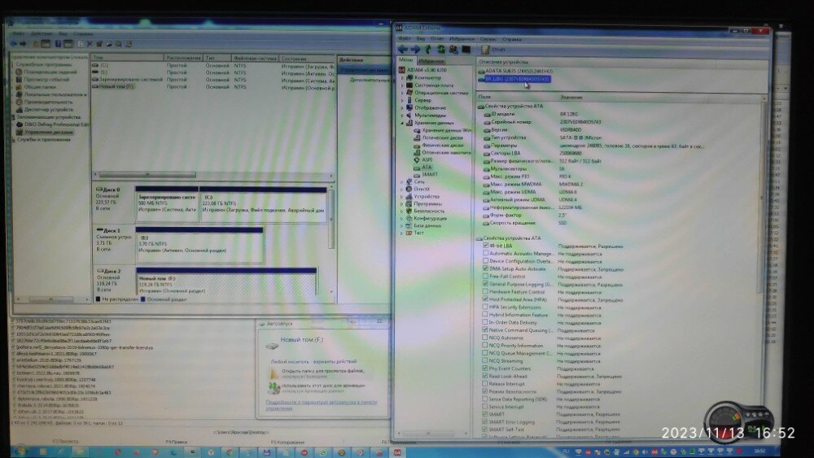Image resolution: width=814 pixels, height=458 pixels.
Task: Select Зарезервировано системой volume row
Action: tap(212, 80)
